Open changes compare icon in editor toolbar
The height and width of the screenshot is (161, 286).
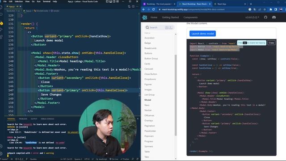tap(129, 6)
